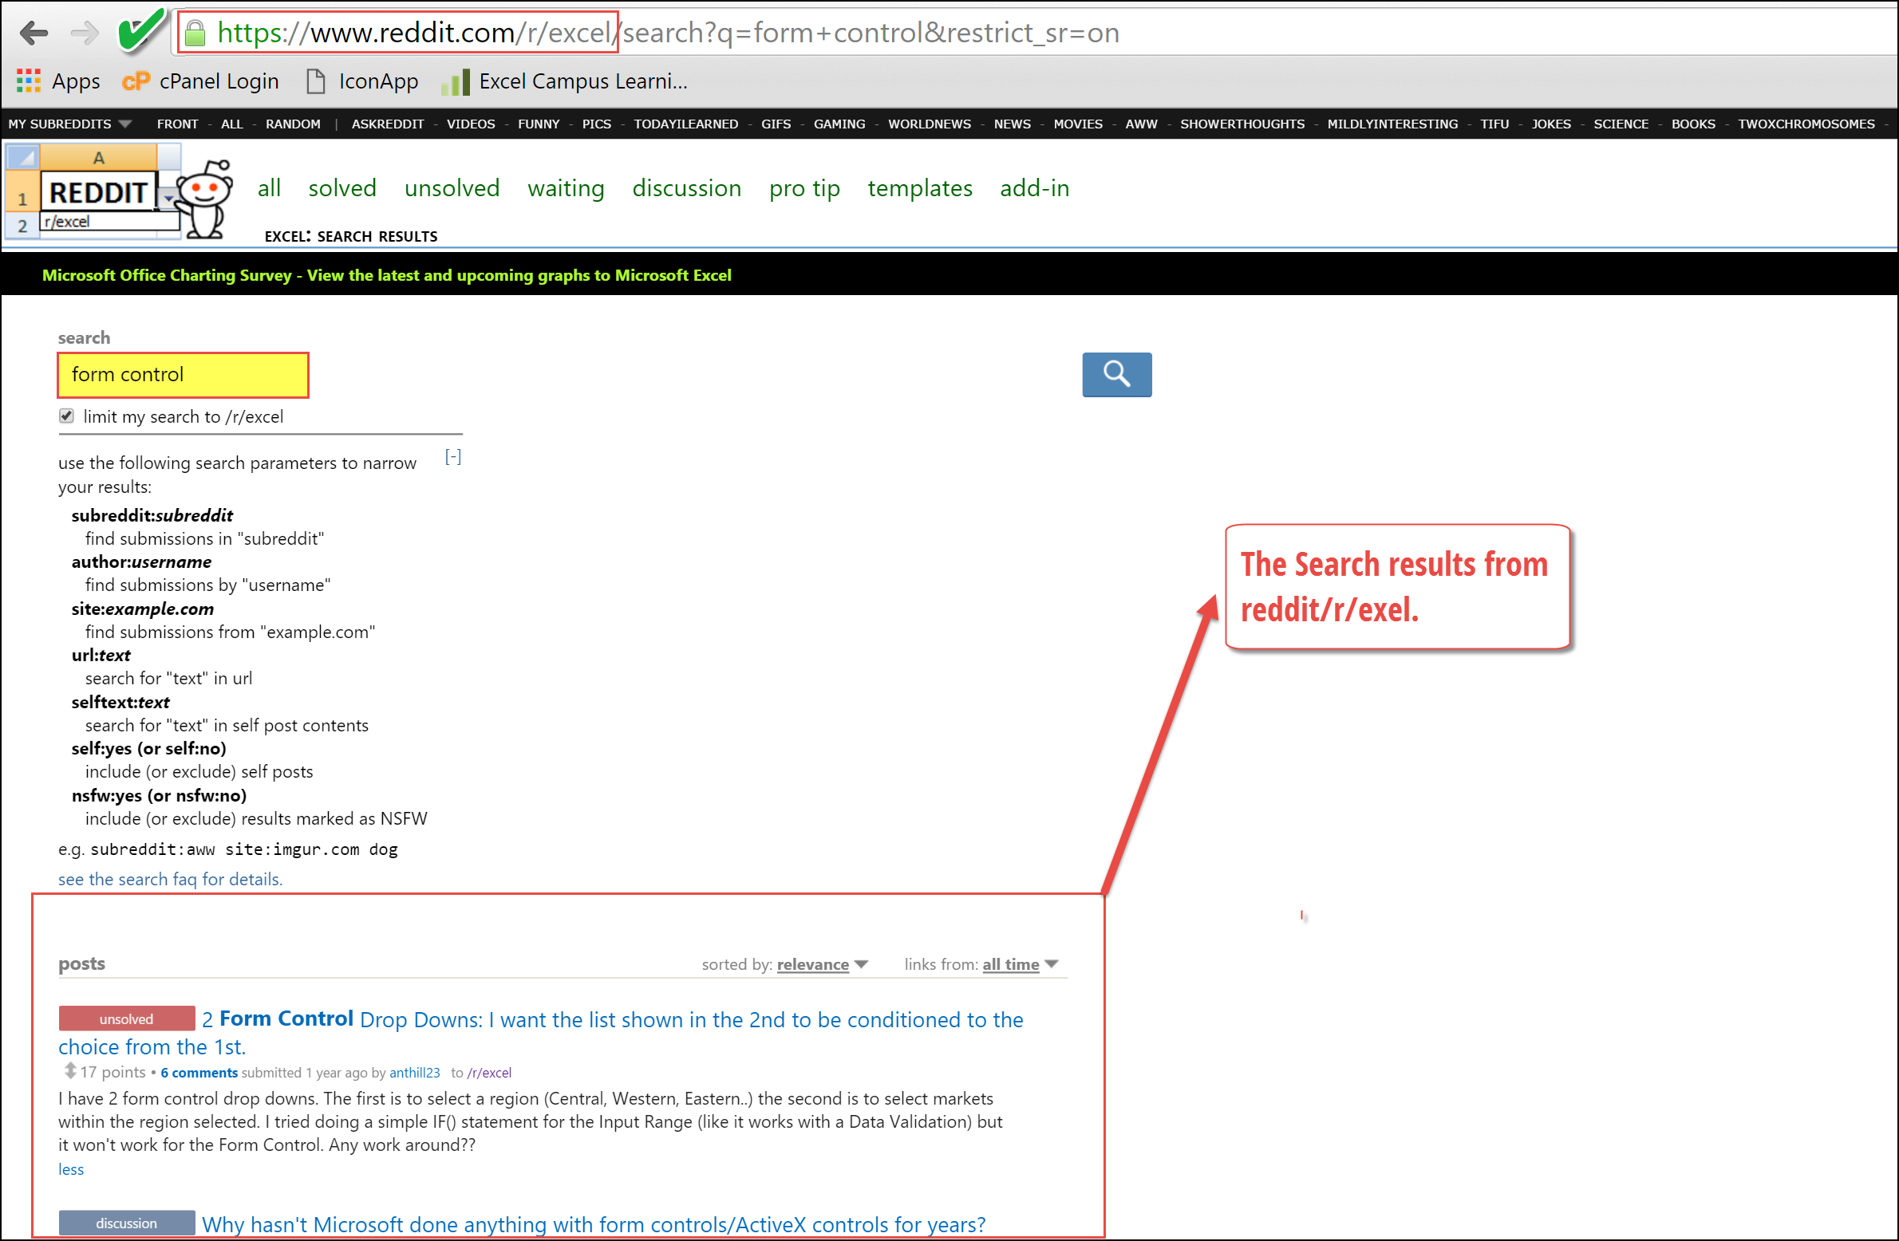Open SCIENCE in the top bar

[x=1621, y=124]
